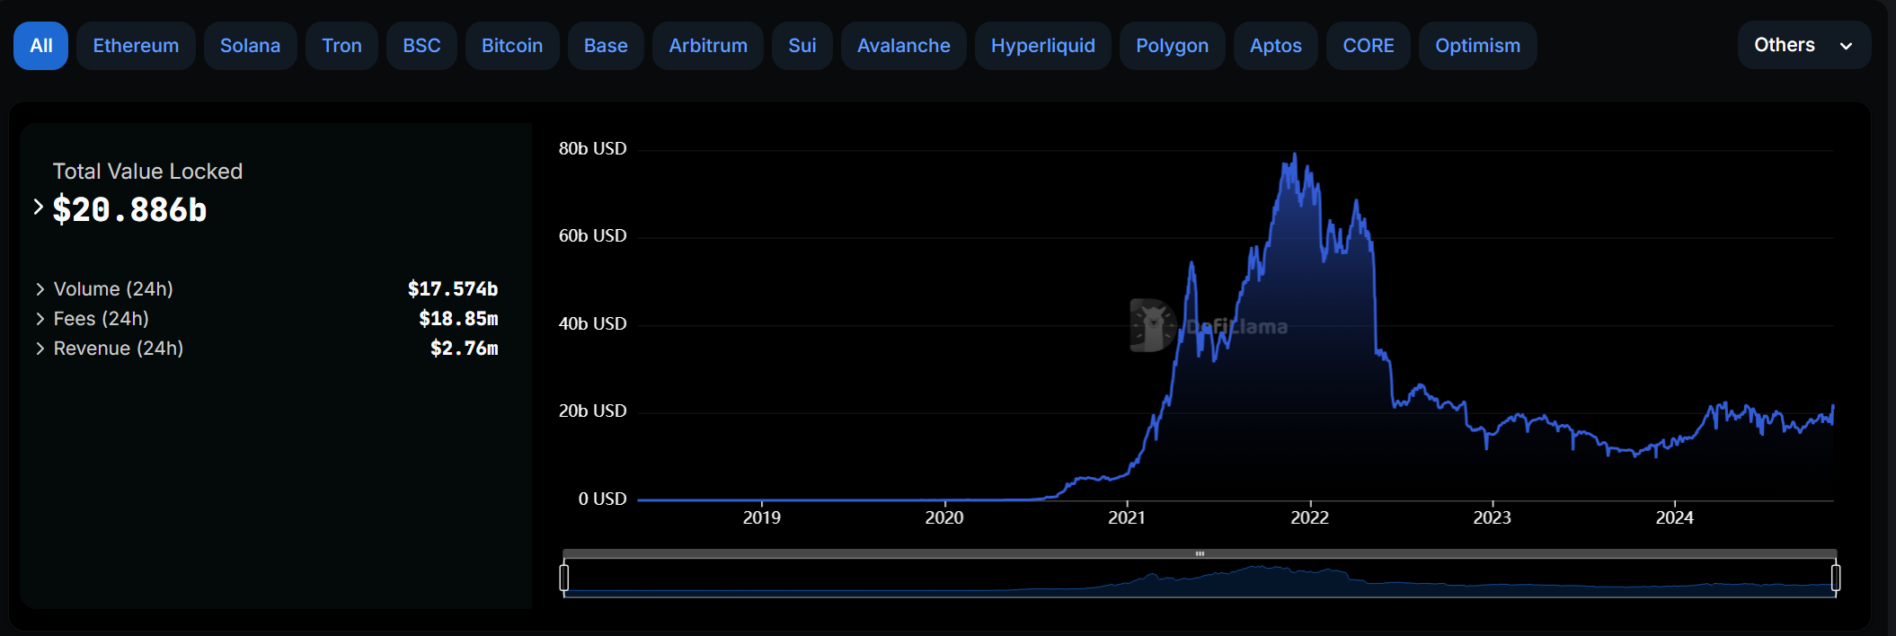
Task: Open the Optimism tab
Action: click(x=1477, y=46)
